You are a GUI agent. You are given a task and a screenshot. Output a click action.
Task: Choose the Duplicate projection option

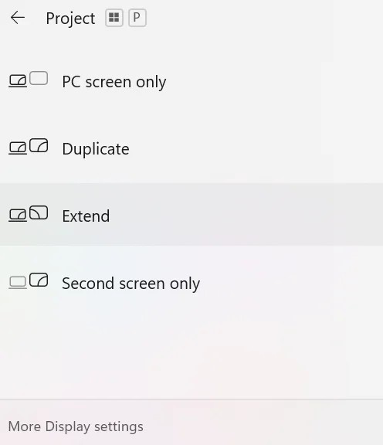tap(191, 148)
